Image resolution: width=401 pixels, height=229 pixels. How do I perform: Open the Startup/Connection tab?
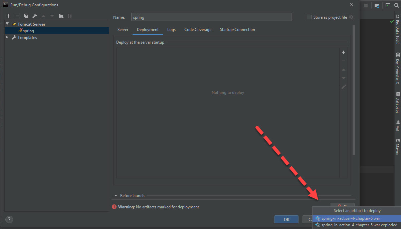coord(237,30)
